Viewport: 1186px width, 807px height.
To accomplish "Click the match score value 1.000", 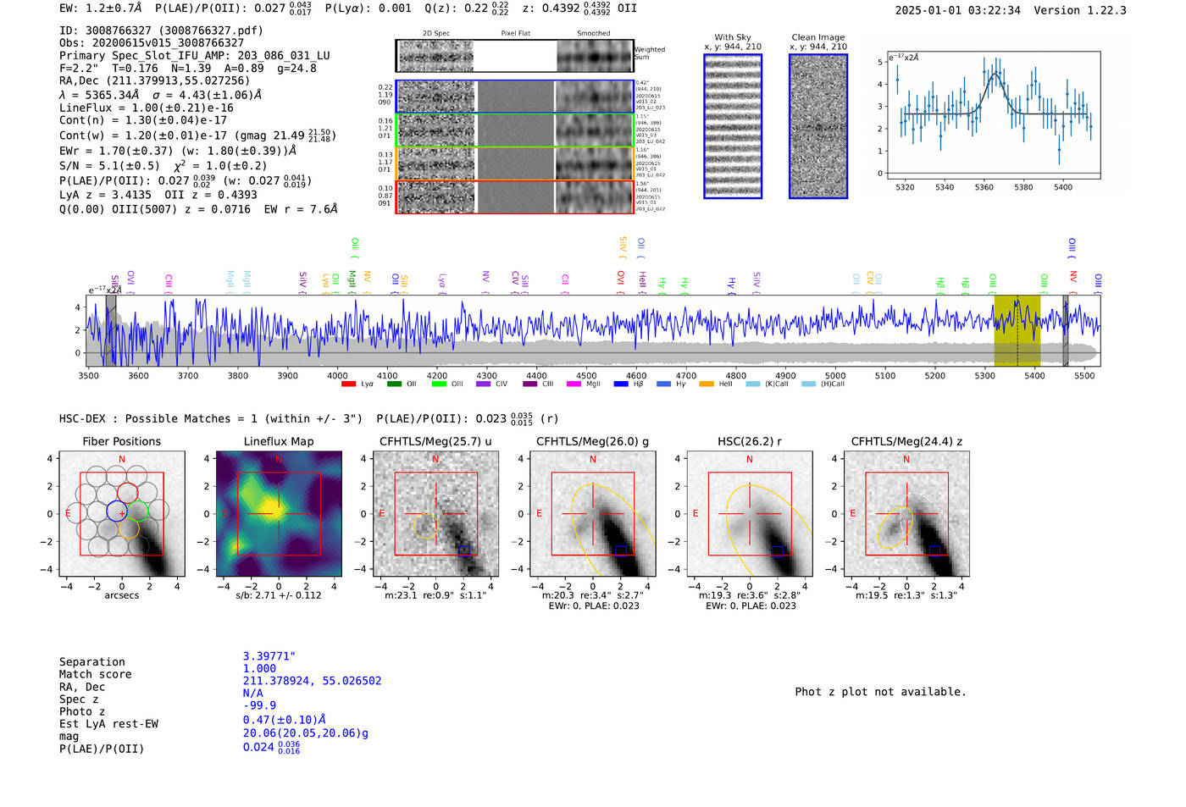I will tap(259, 669).
